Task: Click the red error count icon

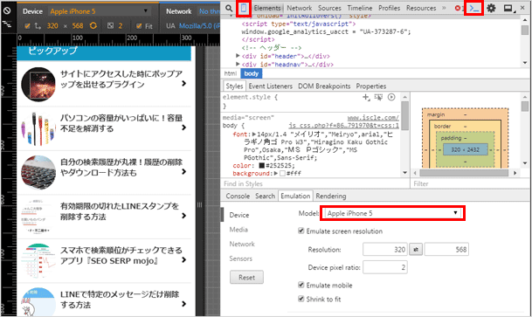Action: (458, 8)
